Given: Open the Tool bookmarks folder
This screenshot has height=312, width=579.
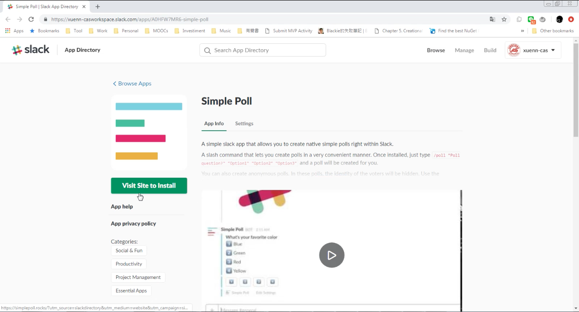Looking at the screenshot, I should [74, 31].
